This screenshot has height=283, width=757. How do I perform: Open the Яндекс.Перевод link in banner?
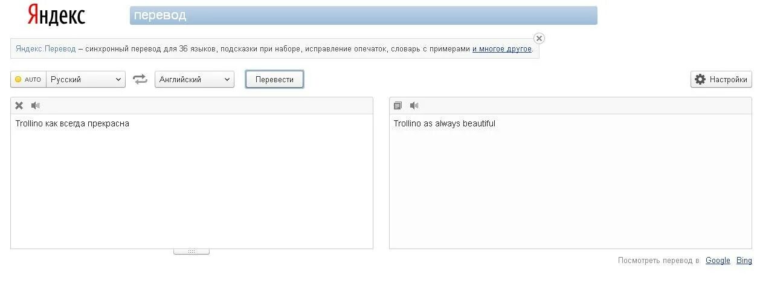click(46, 49)
